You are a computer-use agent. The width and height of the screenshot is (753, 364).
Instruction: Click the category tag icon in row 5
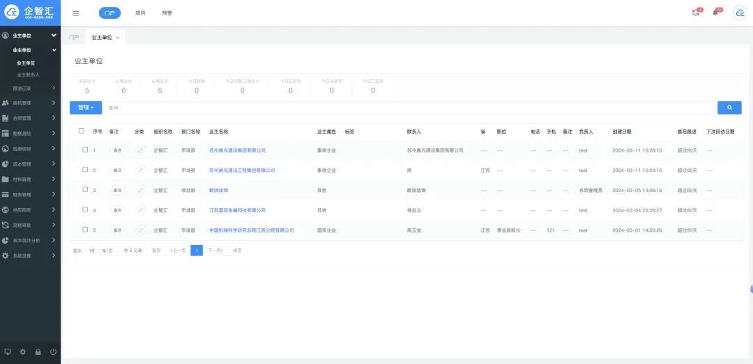coord(139,230)
